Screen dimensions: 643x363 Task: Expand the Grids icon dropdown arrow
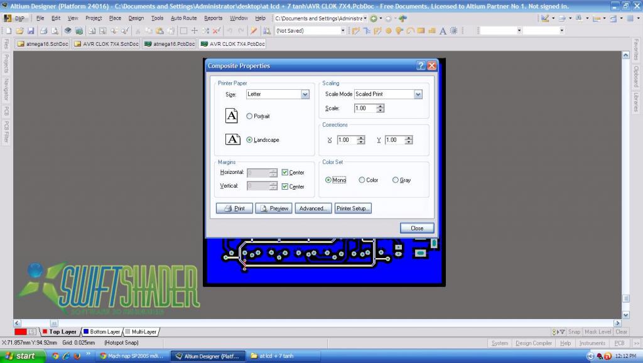(638, 18)
